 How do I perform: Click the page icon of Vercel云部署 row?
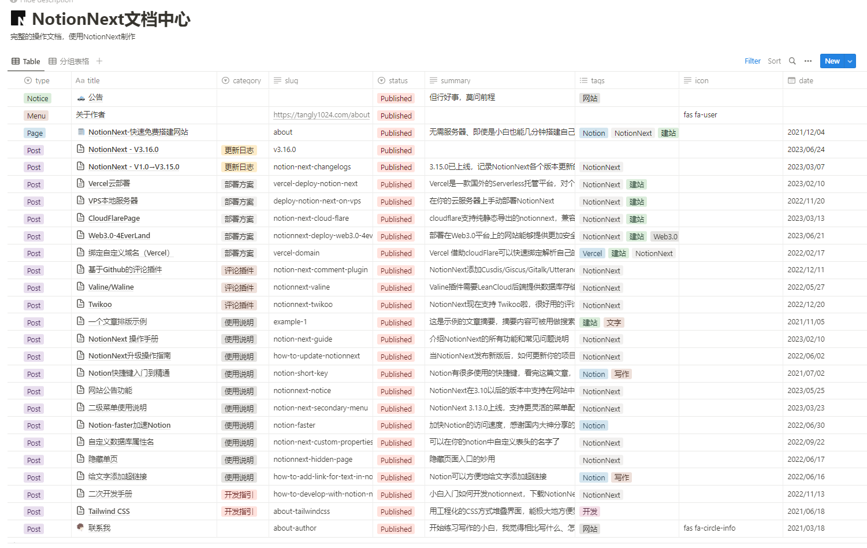pyautogui.click(x=81, y=183)
